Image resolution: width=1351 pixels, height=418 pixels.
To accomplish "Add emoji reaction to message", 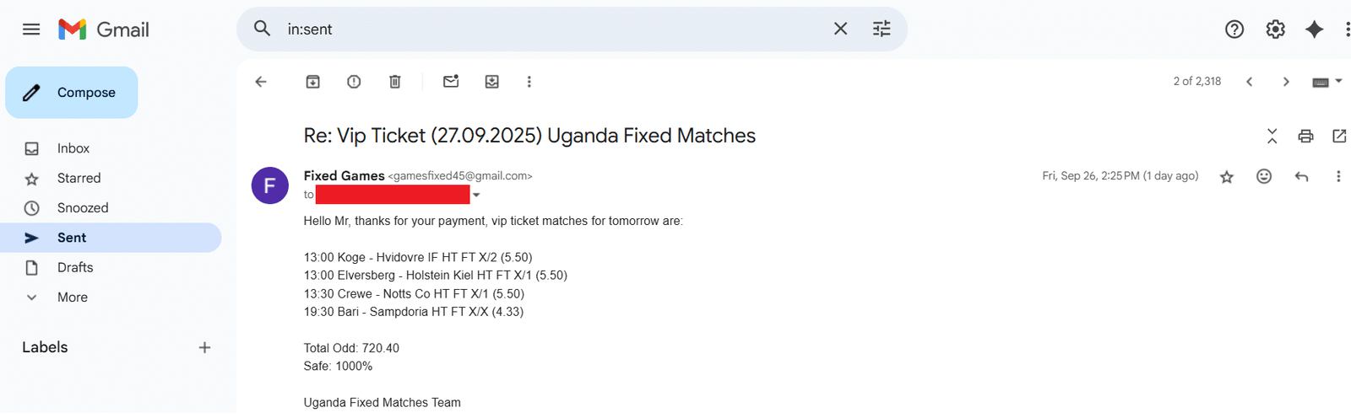I will 1264,176.
